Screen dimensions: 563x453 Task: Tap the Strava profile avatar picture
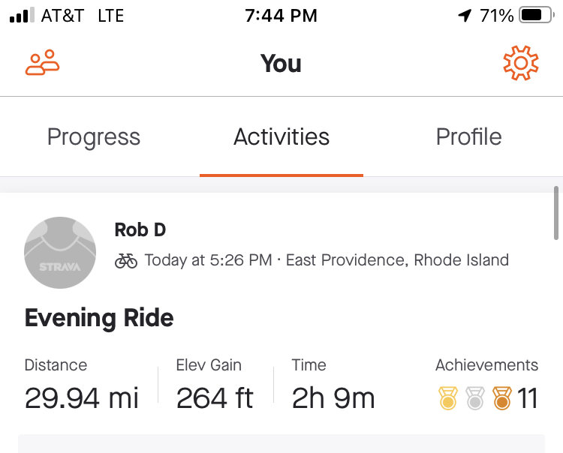[x=60, y=253]
